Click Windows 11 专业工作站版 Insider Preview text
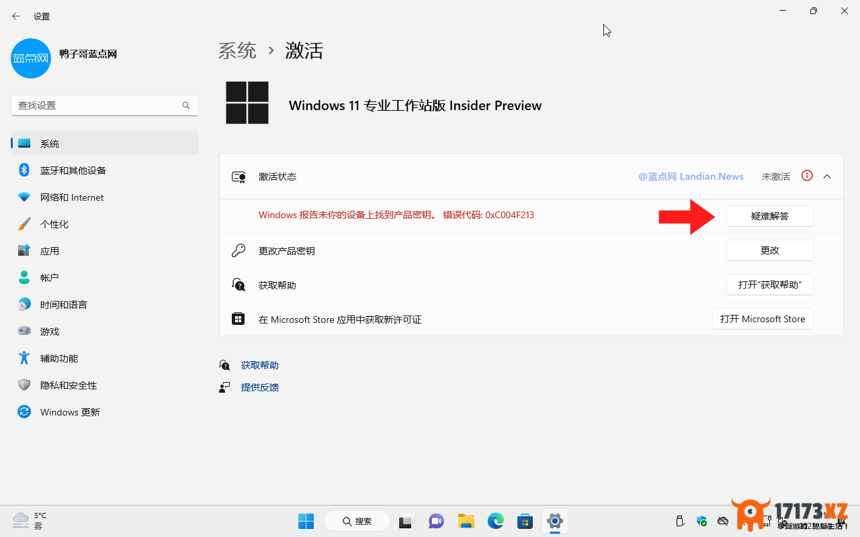The width and height of the screenshot is (860, 537). [415, 105]
